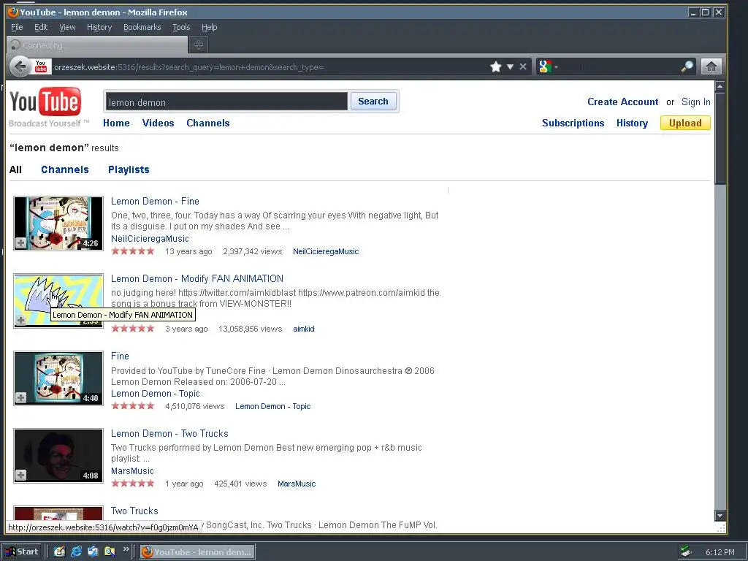Click the browser search input box
Image resolution: width=748 pixels, height=561 pixels.
pyautogui.click(x=619, y=66)
